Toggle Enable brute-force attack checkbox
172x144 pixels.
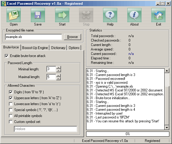(x=7, y=56)
